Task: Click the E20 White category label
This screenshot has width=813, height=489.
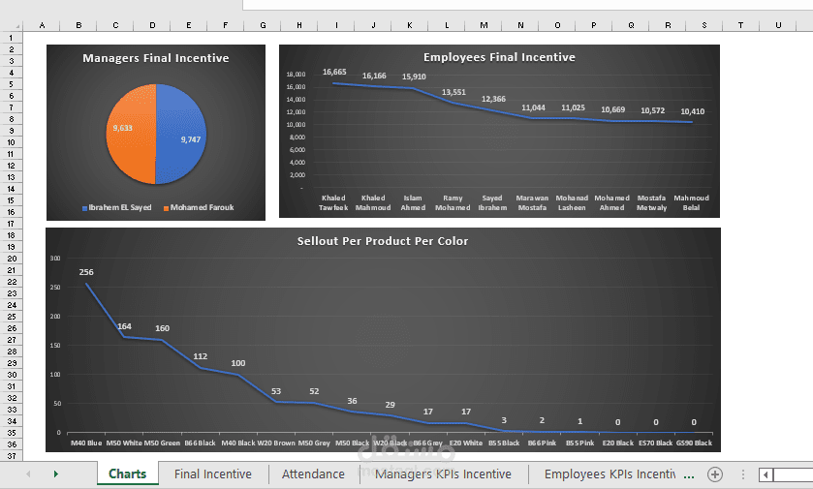Action: (465, 443)
